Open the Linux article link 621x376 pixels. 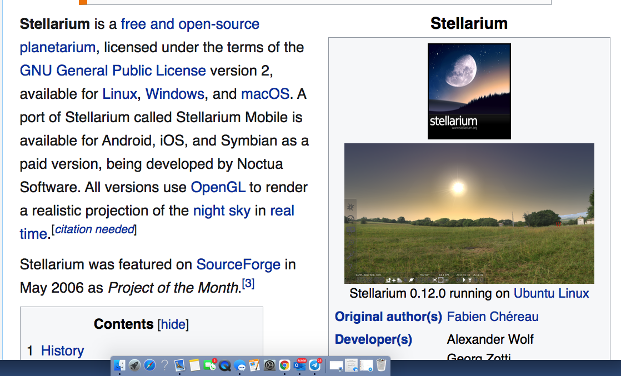point(119,94)
